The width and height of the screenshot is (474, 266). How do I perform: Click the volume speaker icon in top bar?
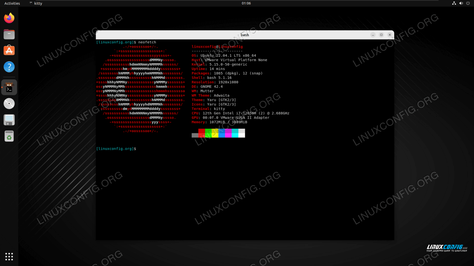pos(461,3)
